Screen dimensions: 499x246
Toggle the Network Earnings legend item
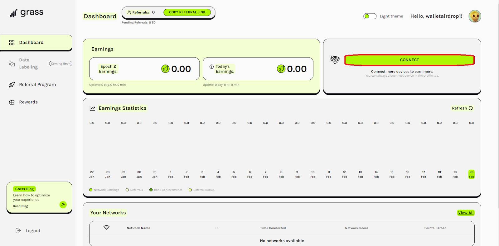(104, 190)
